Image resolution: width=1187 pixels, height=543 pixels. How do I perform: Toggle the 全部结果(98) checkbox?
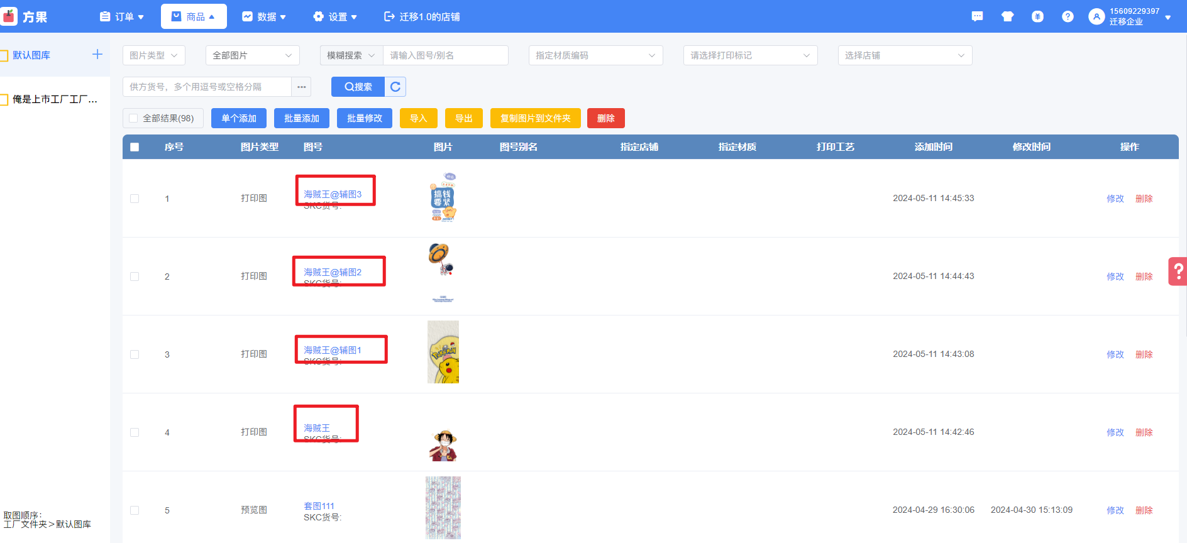click(x=133, y=118)
